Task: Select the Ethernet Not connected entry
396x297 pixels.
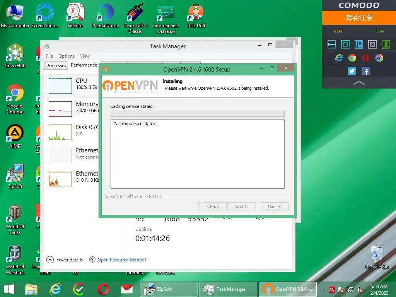Action: [x=72, y=155]
